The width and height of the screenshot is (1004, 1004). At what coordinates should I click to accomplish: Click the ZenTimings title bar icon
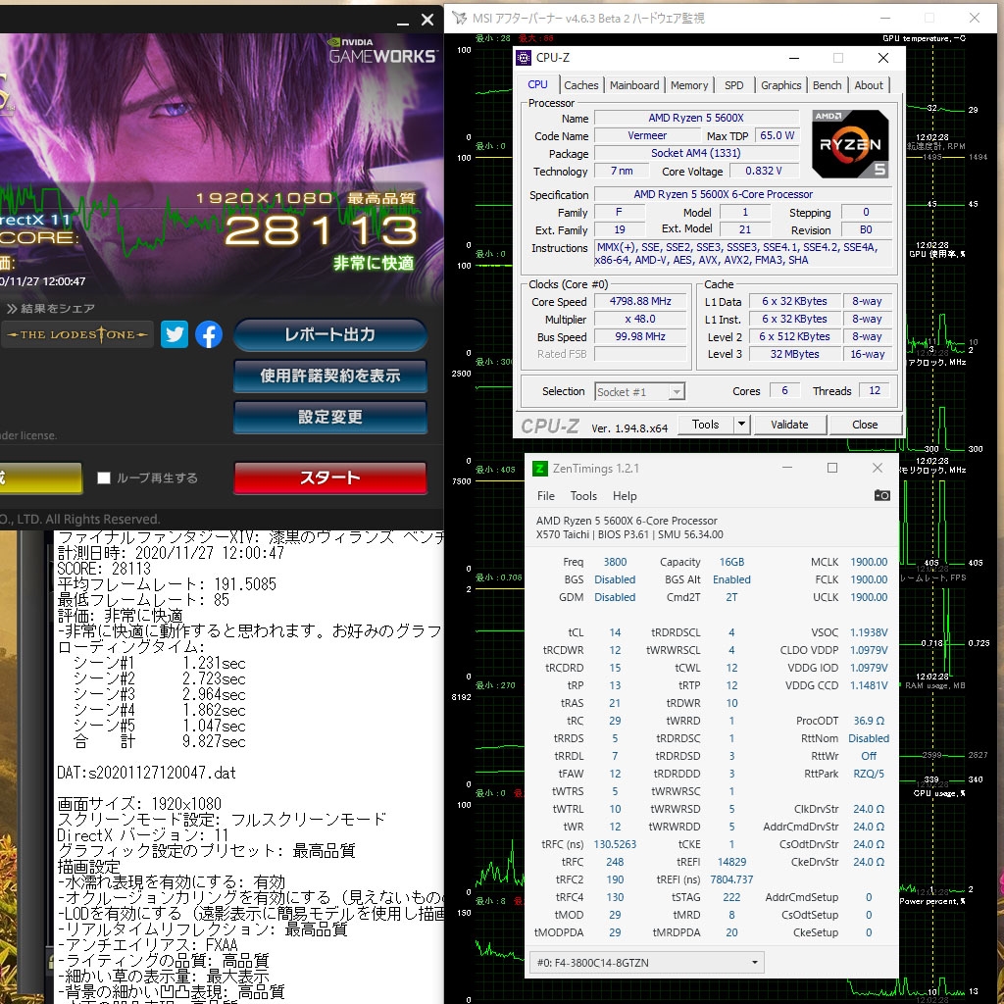[x=540, y=469]
